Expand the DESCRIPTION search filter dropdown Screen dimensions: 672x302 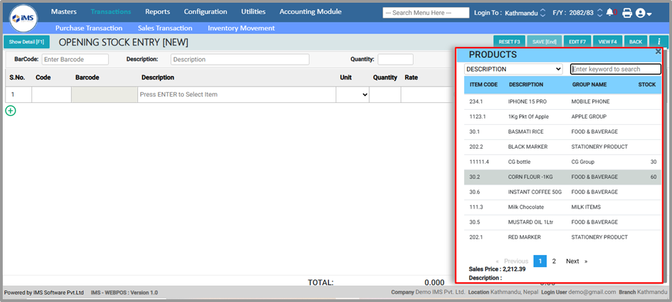(x=513, y=69)
